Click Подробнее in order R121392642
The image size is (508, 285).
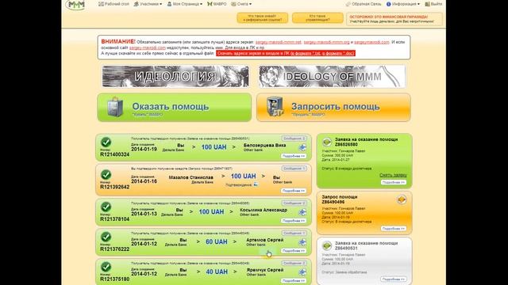click(294, 191)
